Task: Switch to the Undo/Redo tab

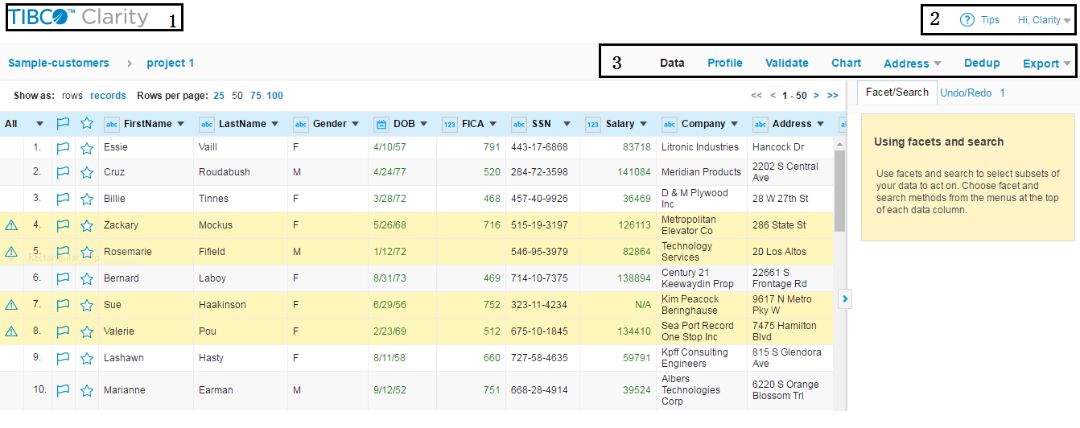Action: (x=966, y=93)
